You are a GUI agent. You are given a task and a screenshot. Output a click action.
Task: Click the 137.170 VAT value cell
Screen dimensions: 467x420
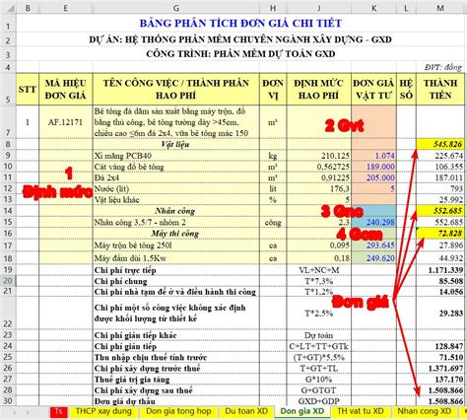[440, 380]
